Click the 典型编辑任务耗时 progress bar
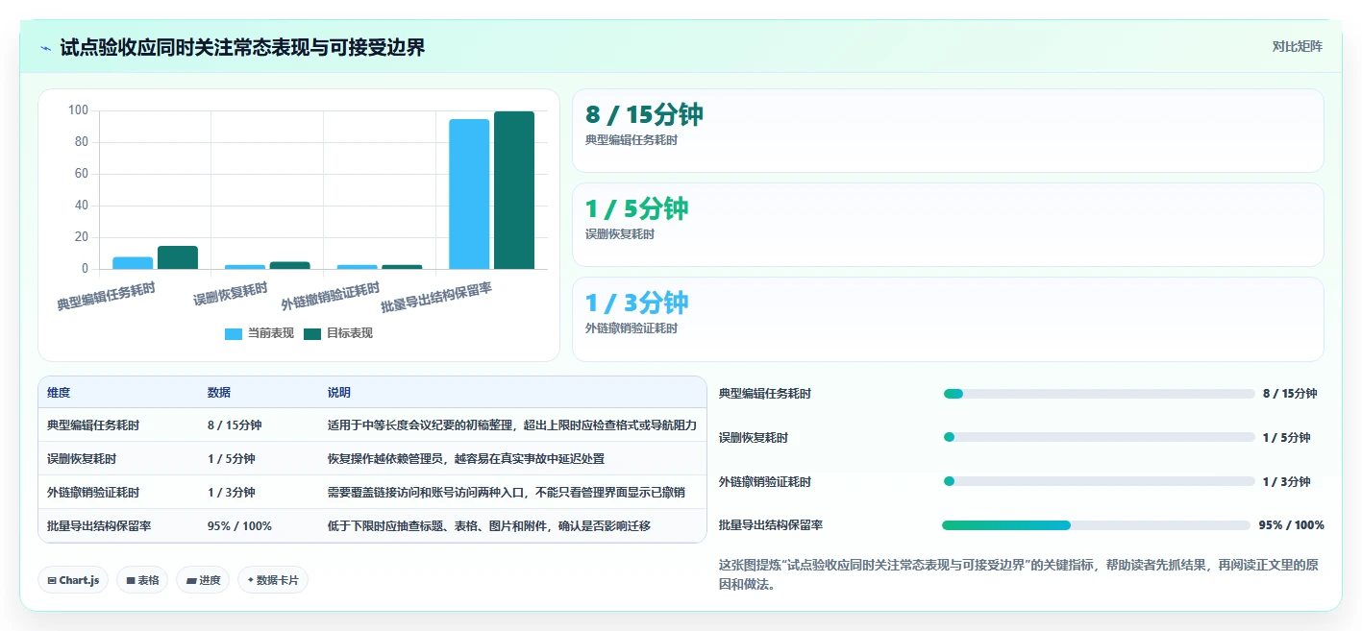Image resolution: width=1362 pixels, height=631 pixels. click(1099, 394)
